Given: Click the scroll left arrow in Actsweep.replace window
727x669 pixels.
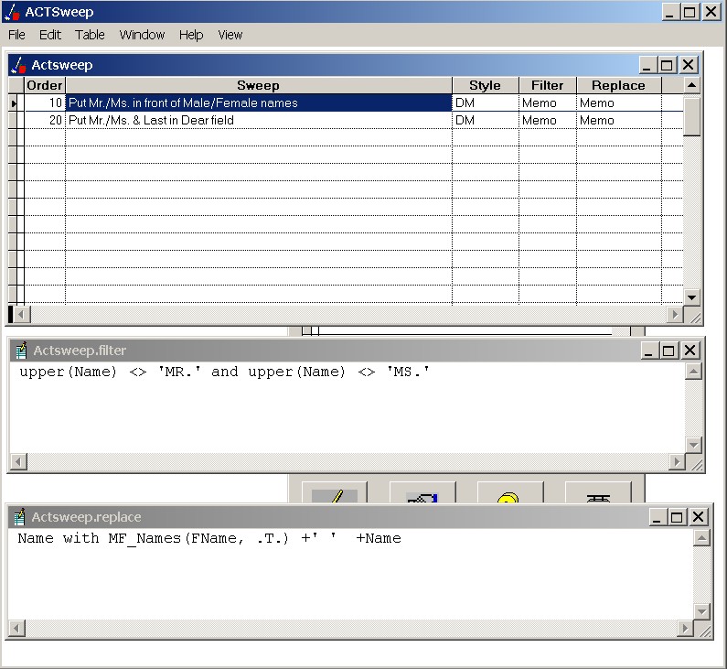Looking at the screenshot, I should pyautogui.click(x=16, y=628).
